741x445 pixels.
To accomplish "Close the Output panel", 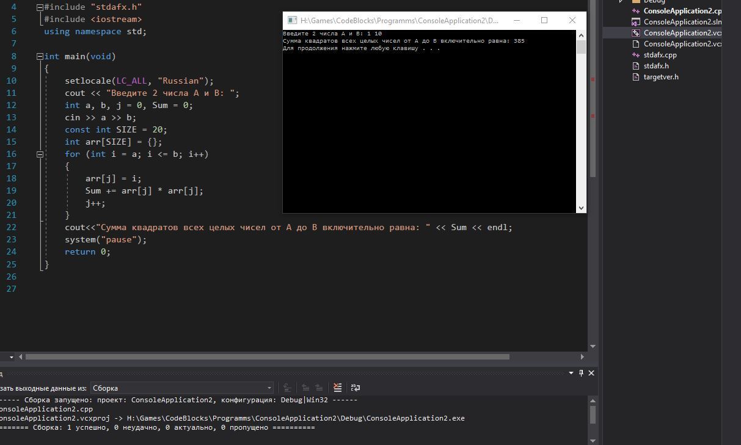I will pyautogui.click(x=591, y=373).
